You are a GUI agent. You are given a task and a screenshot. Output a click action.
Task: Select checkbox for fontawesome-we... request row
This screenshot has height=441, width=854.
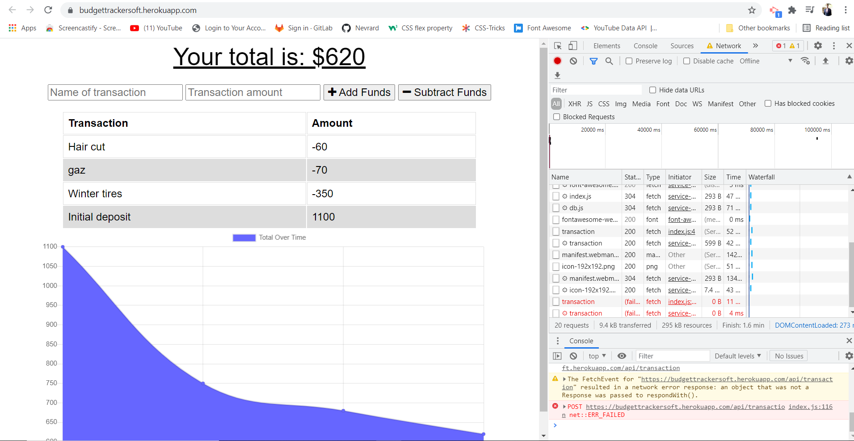point(556,220)
